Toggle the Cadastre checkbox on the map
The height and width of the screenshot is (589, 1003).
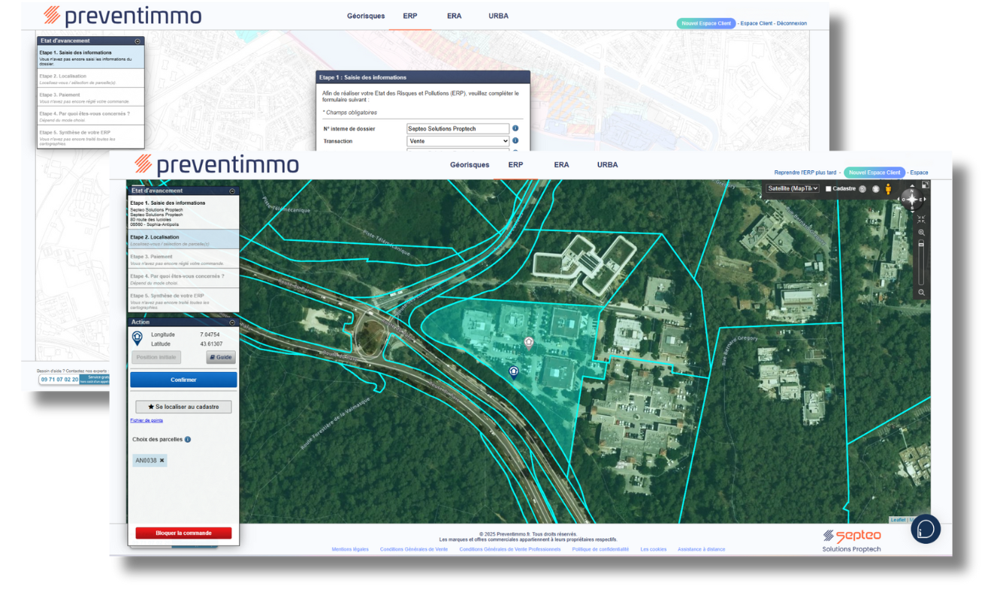click(x=829, y=189)
